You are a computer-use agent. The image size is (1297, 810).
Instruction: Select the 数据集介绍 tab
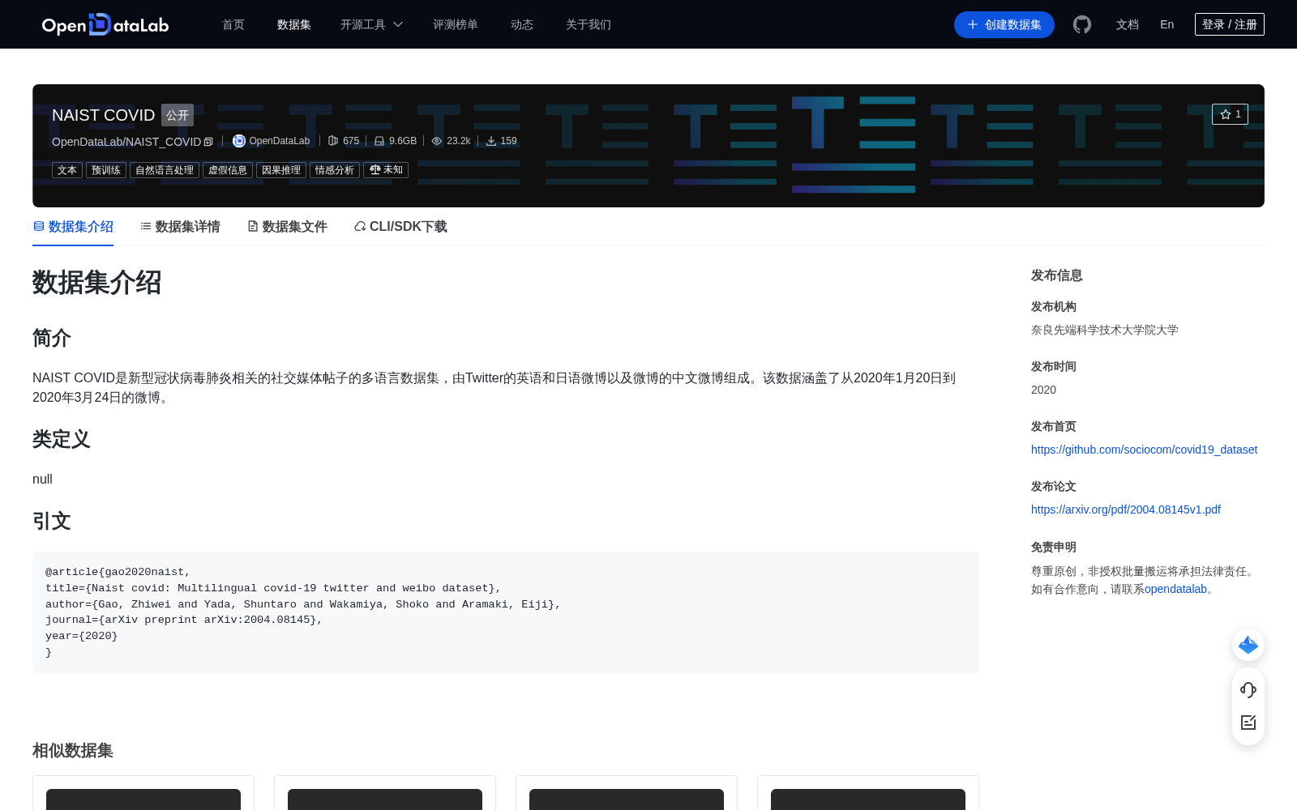click(73, 227)
